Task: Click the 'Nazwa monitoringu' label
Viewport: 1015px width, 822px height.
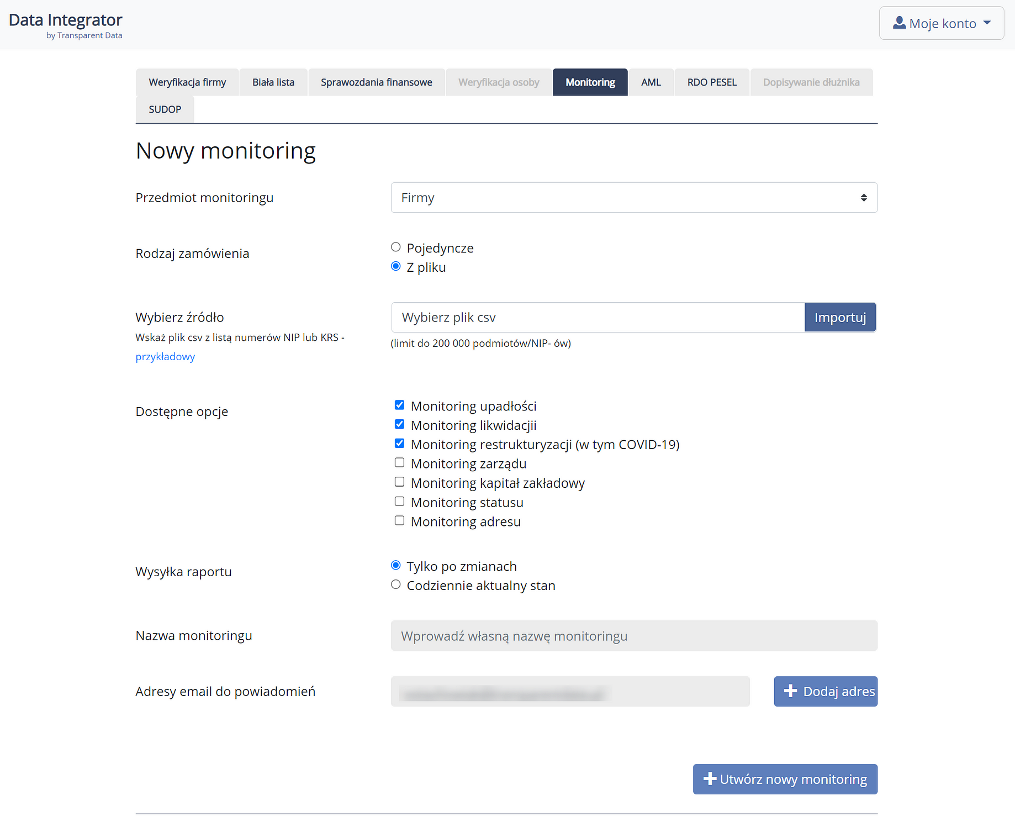Action: (194, 636)
